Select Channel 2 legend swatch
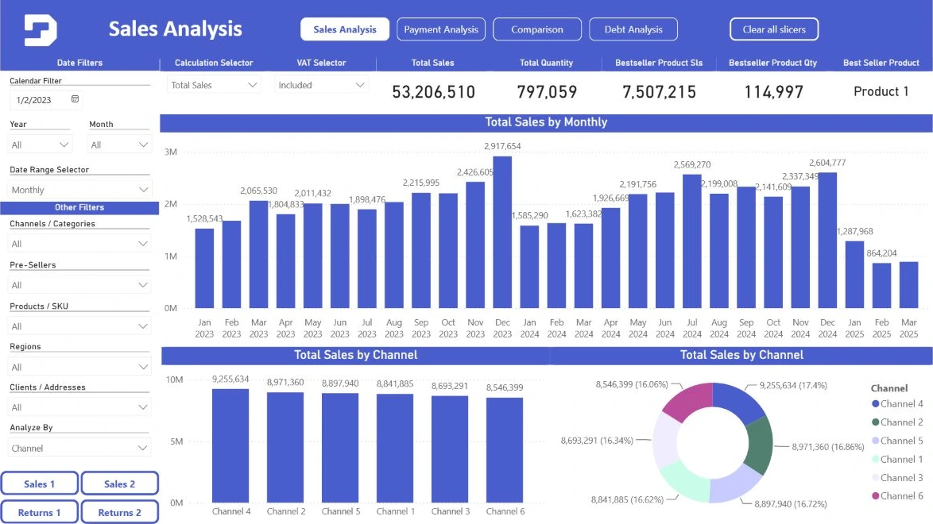The image size is (933, 524). [x=875, y=422]
